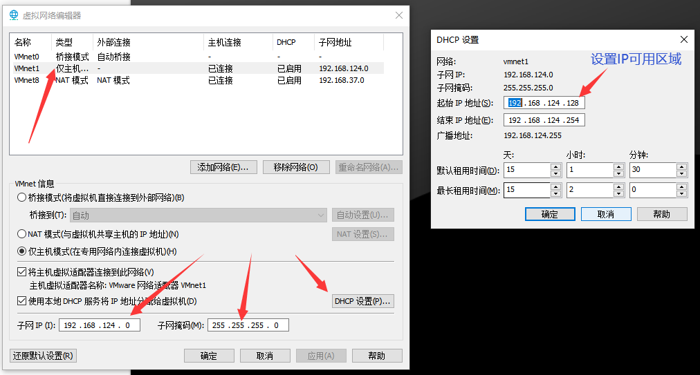The image size is (700, 375).
Task: Click the 名称 column header
Action: 31,42
